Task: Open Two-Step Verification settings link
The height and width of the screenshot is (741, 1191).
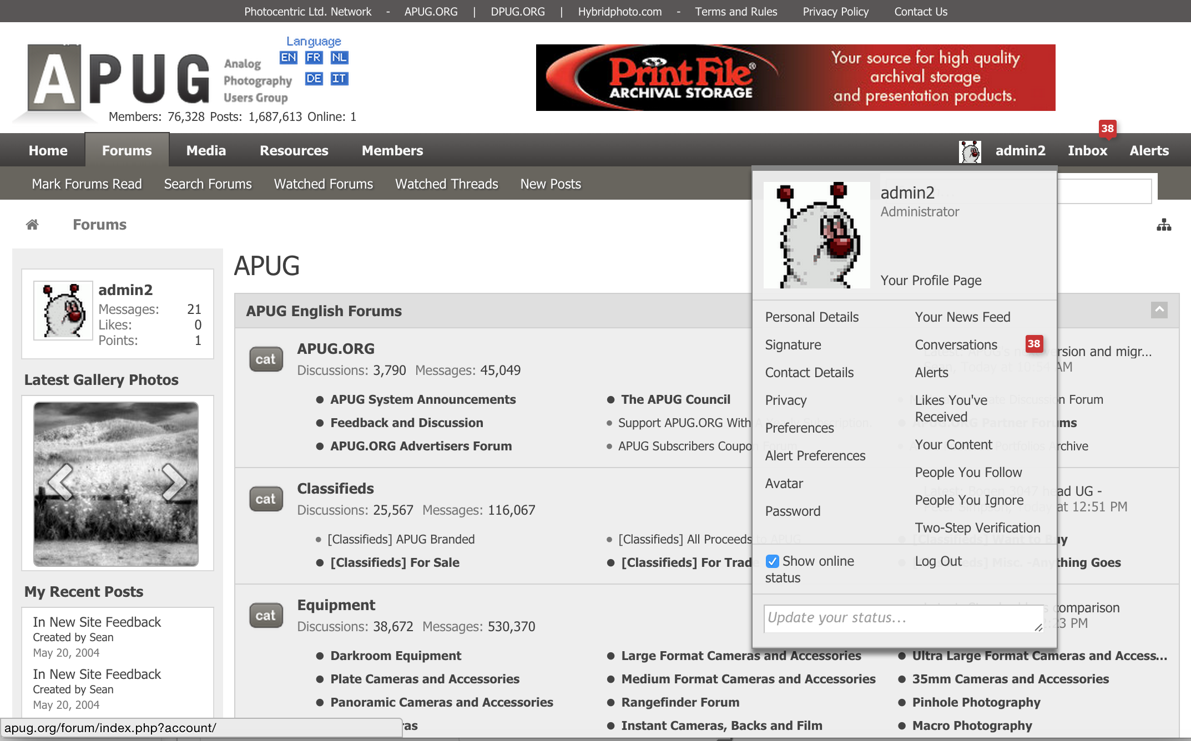Action: click(977, 528)
